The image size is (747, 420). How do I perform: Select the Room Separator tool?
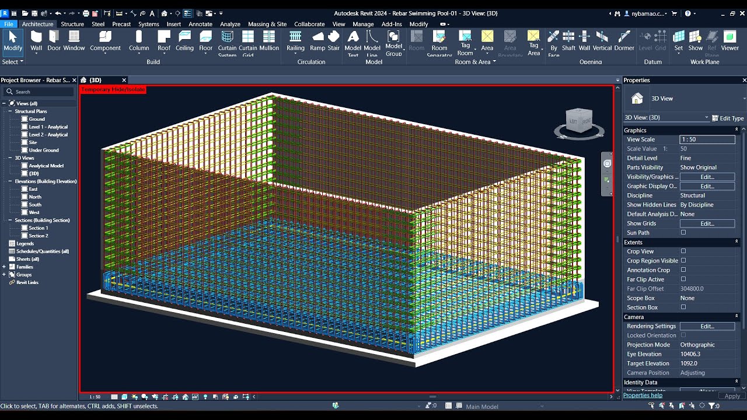439,43
